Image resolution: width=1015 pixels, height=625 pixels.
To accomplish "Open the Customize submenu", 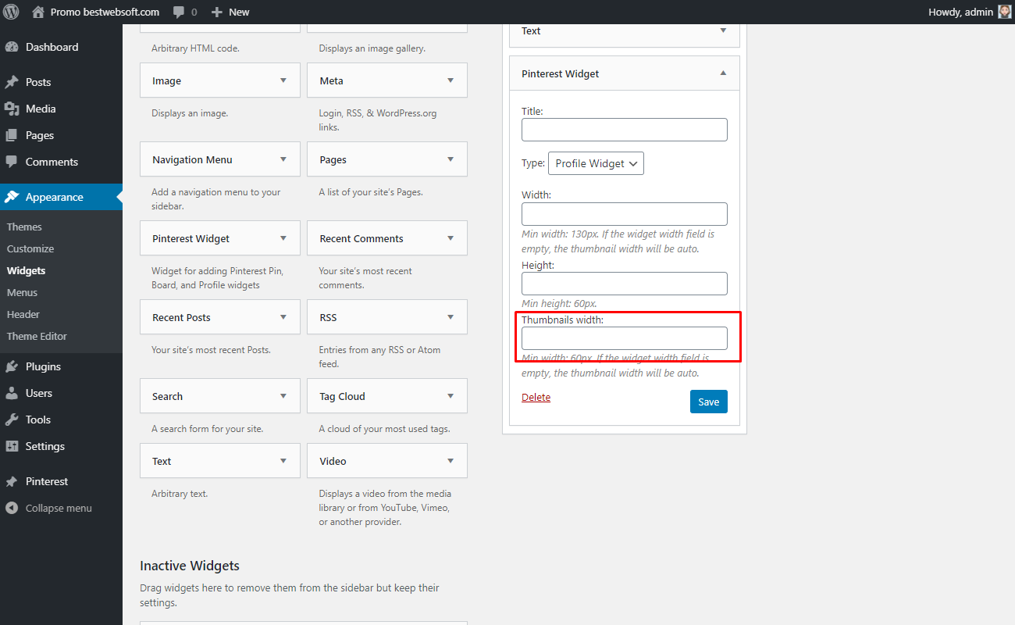I will click(x=30, y=248).
